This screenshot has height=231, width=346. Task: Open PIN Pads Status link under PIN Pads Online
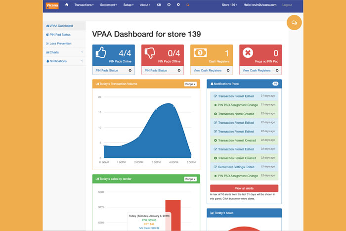click(107, 70)
